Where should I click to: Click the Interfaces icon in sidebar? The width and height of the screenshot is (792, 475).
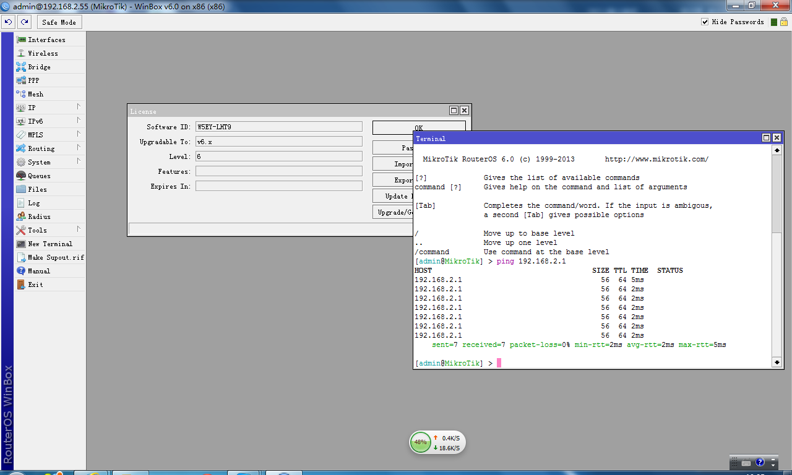pyautogui.click(x=21, y=40)
